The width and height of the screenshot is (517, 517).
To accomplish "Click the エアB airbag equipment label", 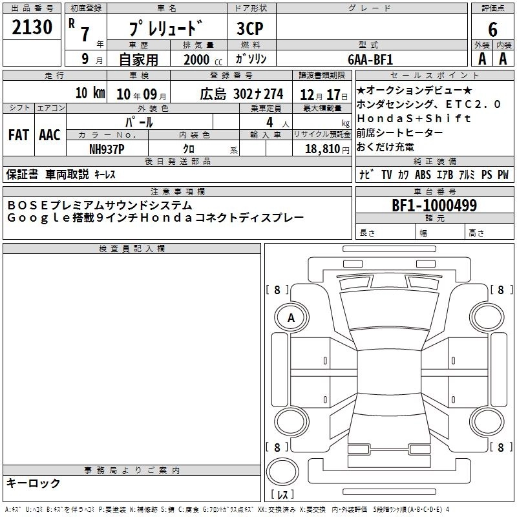I will point(445,174).
